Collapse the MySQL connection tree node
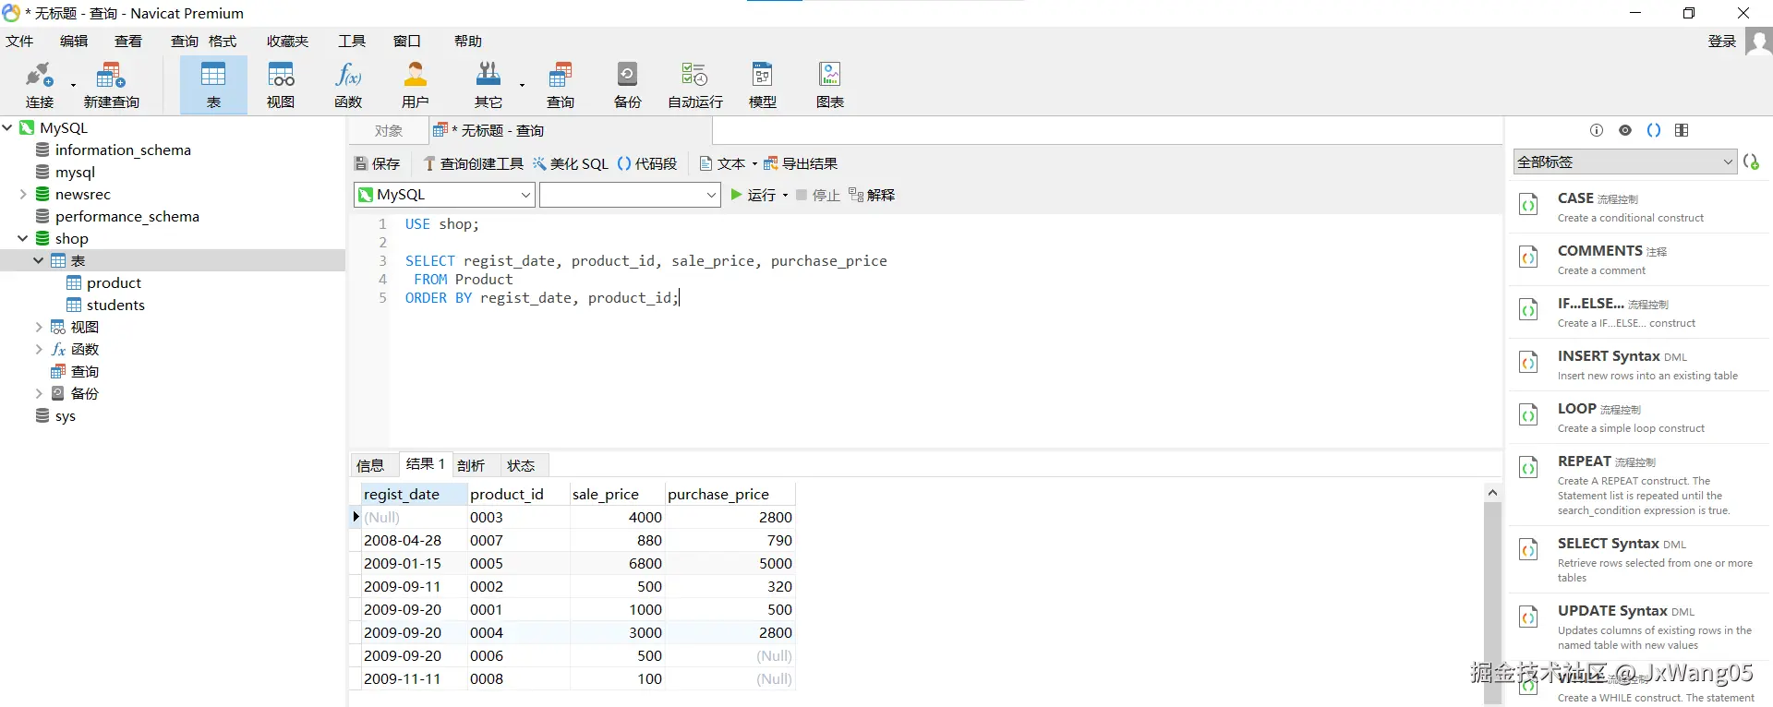Image resolution: width=1773 pixels, height=707 pixels. coord(7,127)
